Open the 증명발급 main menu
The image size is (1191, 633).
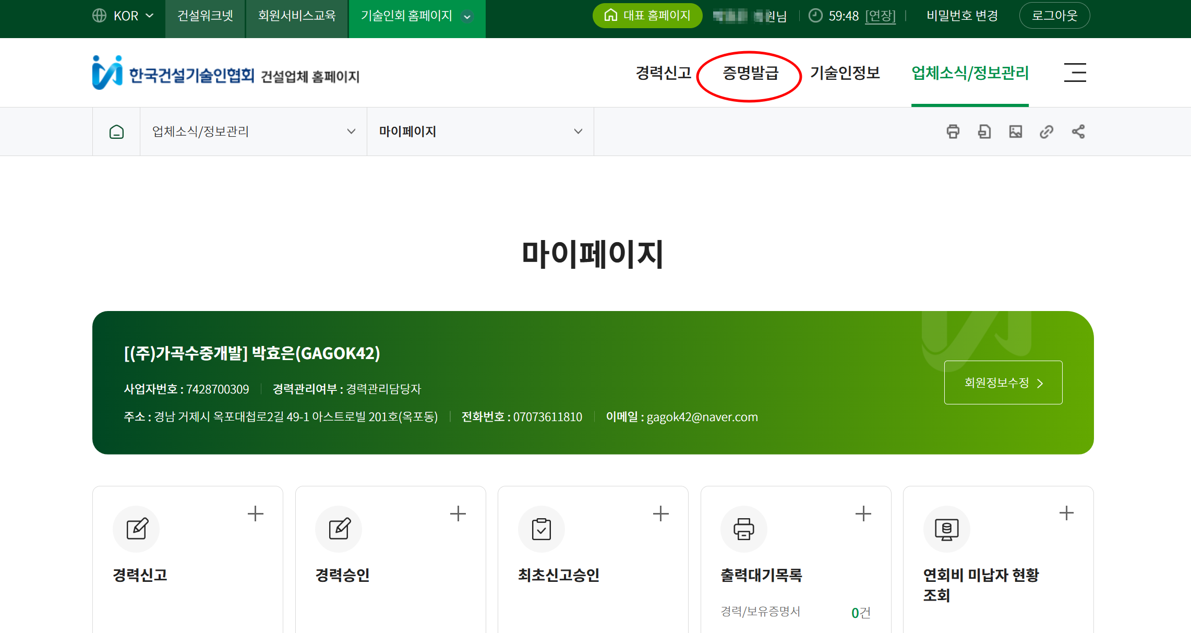coord(750,73)
